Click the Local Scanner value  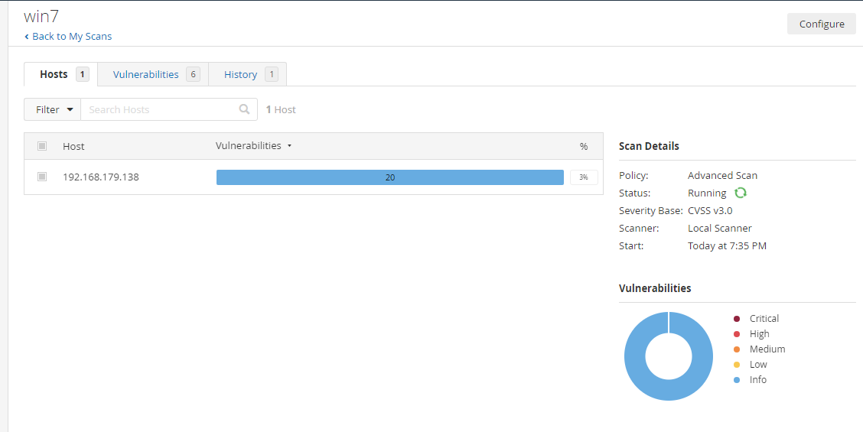[x=719, y=228]
